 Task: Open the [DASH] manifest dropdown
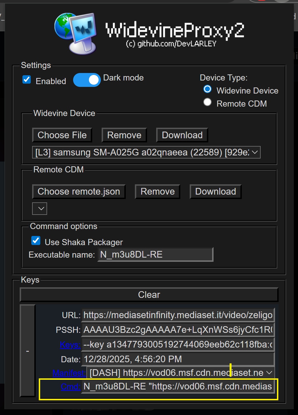[181, 373]
